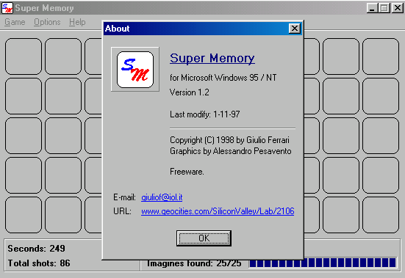405x278 pixels.
Task: Open the giuliof@iol.it email link
Action: coord(162,197)
